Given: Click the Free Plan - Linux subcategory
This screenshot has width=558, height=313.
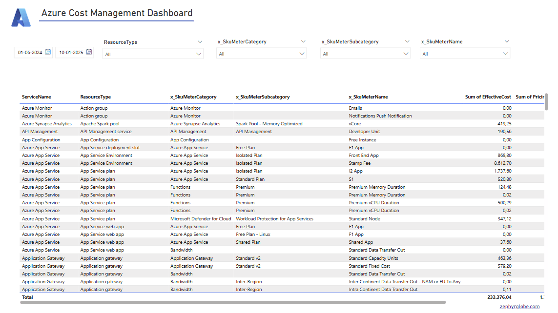Looking at the screenshot, I should tap(253, 234).
